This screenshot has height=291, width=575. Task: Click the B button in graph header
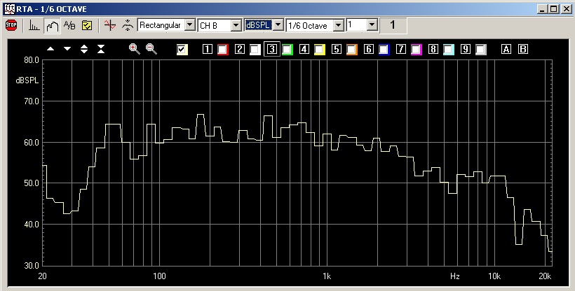[522, 49]
